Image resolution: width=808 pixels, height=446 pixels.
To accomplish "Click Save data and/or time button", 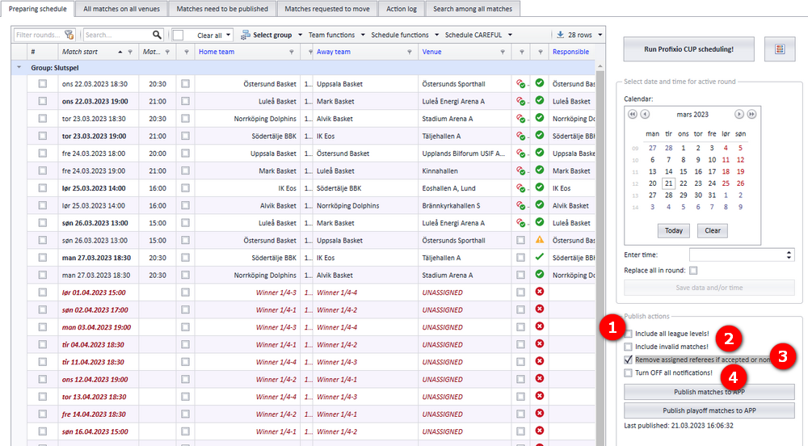I will pyautogui.click(x=709, y=288).
